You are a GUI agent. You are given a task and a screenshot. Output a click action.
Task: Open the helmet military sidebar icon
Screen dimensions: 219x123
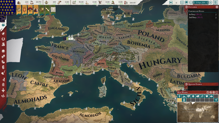click(3, 67)
